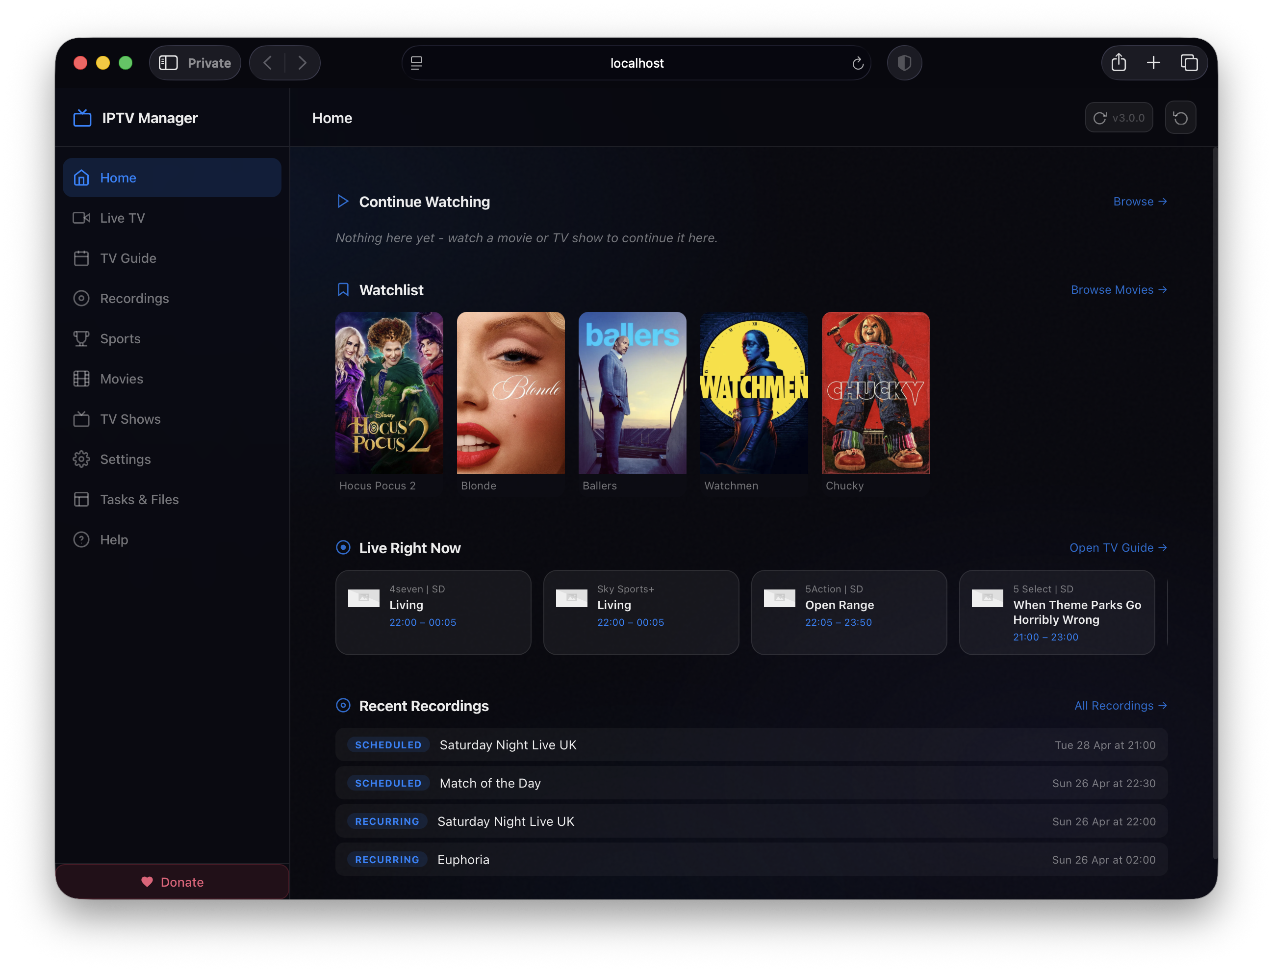The height and width of the screenshot is (972, 1273).
Task: Click the page reload icon in address bar
Action: [x=857, y=63]
